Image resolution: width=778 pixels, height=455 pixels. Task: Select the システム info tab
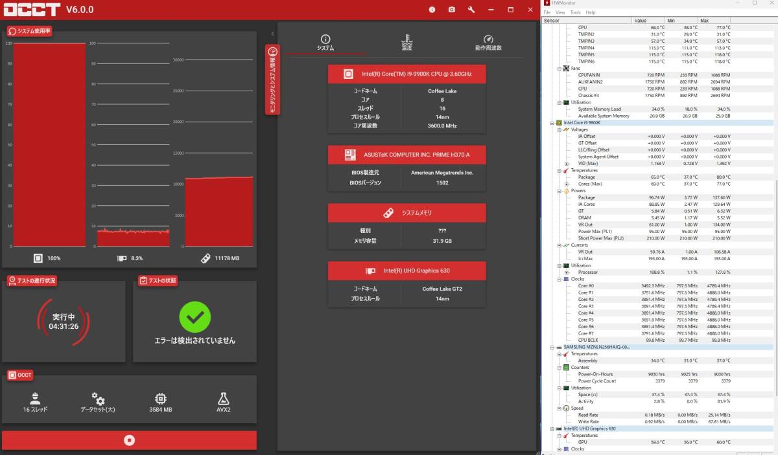[x=325, y=42]
